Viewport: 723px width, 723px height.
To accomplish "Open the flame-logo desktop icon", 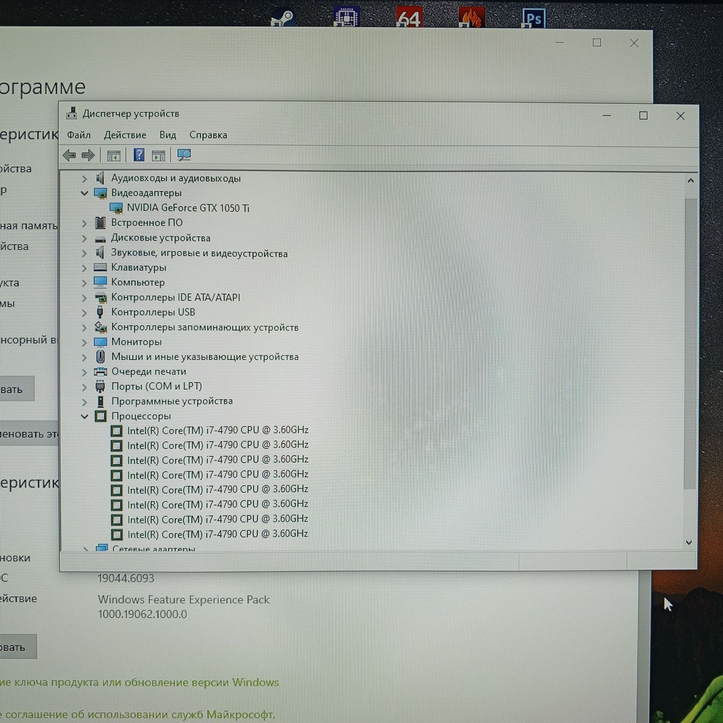I will (471, 17).
